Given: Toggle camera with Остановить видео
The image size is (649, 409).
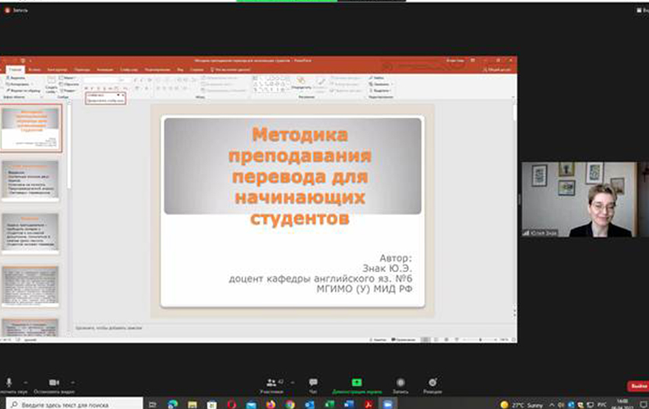Looking at the screenshot, I should click(54, 383).
